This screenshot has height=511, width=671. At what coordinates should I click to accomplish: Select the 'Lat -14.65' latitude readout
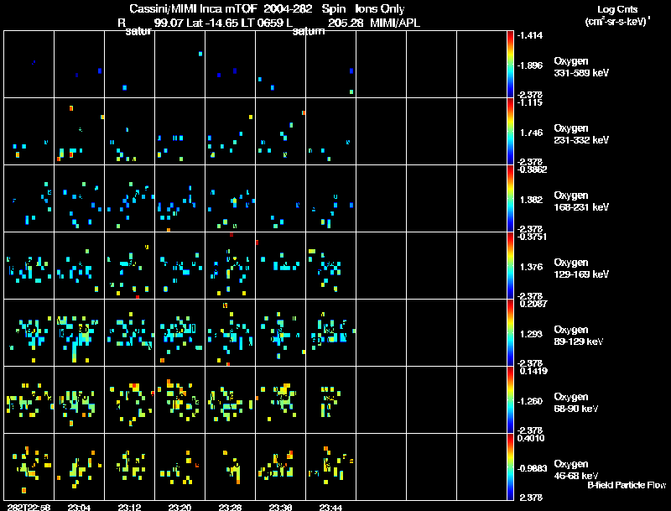coord(213,23)
